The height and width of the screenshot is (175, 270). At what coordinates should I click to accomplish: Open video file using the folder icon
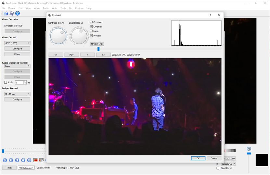pos(6,13)
